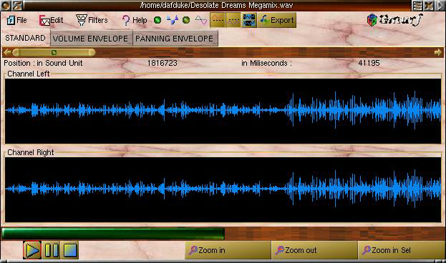Click the Play button

coord(31,250)
